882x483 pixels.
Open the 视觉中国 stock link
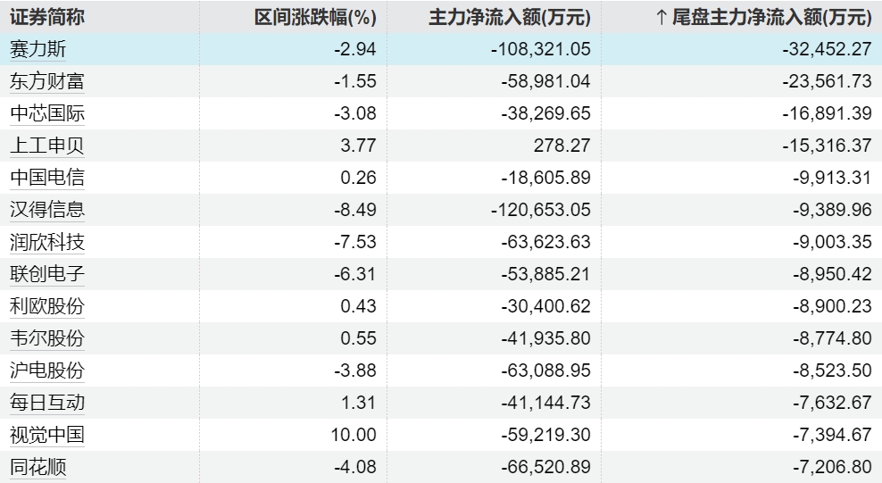coord(47,435)
